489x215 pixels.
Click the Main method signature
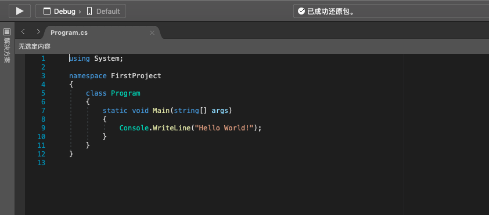tap(167, 111)
